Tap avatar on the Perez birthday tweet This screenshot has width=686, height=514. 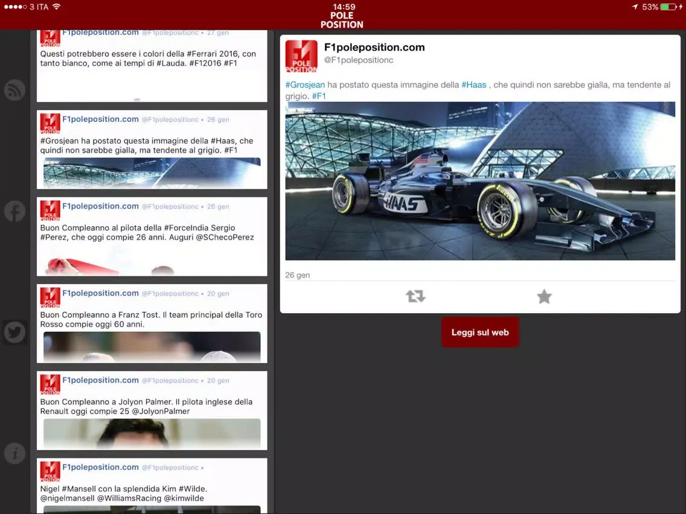pos(50,210)
